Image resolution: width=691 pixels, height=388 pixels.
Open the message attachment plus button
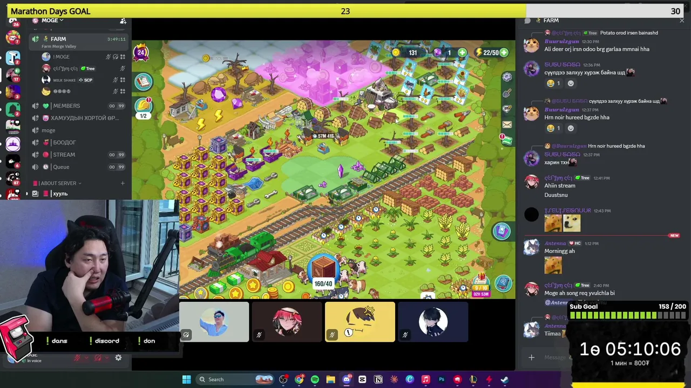click(531, 357)
